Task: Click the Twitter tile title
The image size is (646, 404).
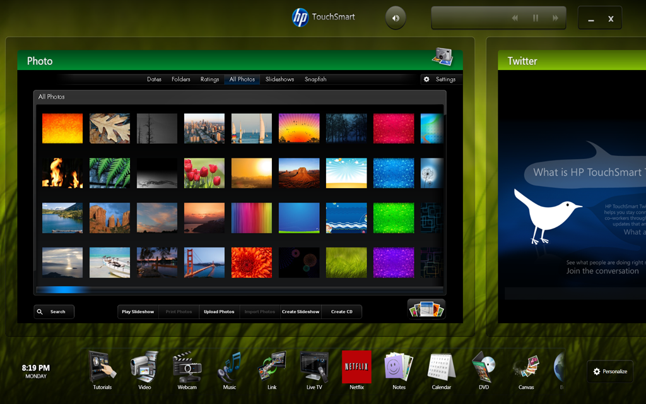Action: pos(522,61)
